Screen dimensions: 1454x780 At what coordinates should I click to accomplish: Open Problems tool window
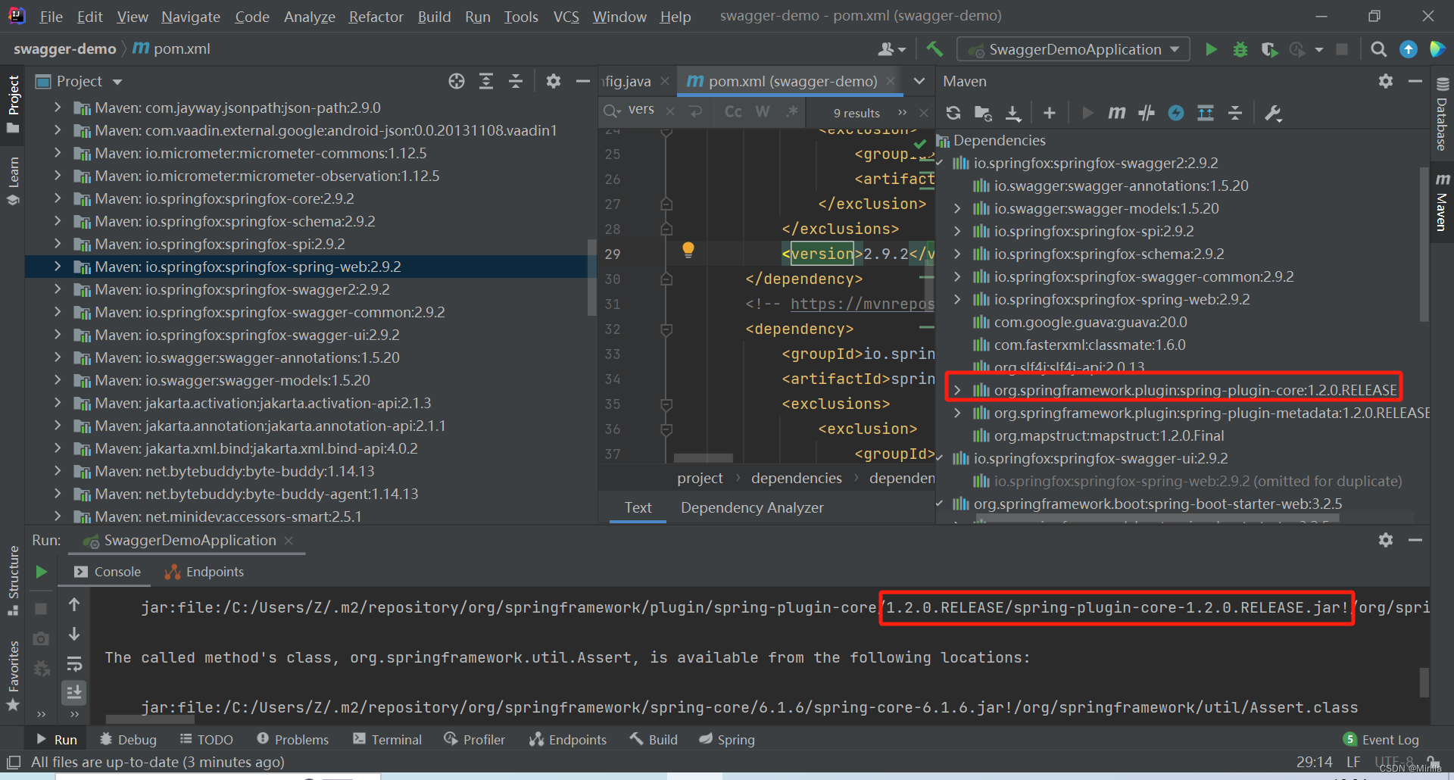[x=292, y=739]
